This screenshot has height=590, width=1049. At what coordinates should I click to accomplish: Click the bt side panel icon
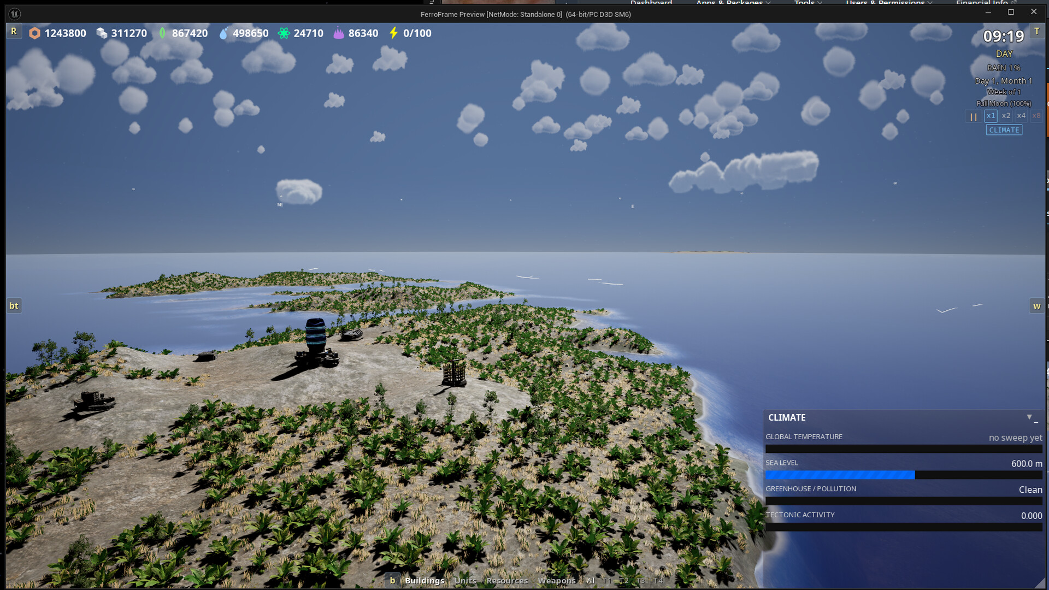click(x=14, y=306)
